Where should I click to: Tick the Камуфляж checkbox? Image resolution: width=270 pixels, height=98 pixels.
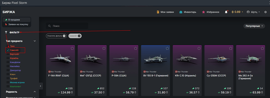[8, 62]
